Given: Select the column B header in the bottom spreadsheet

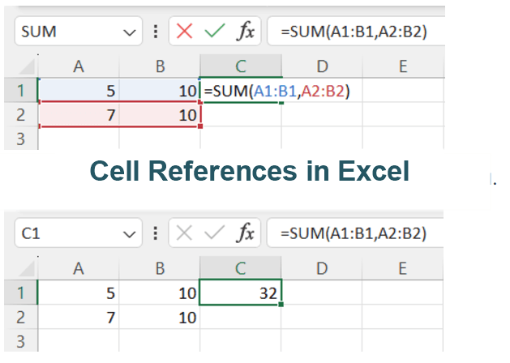Looking at the screenshot, I should tap(160, 268).
